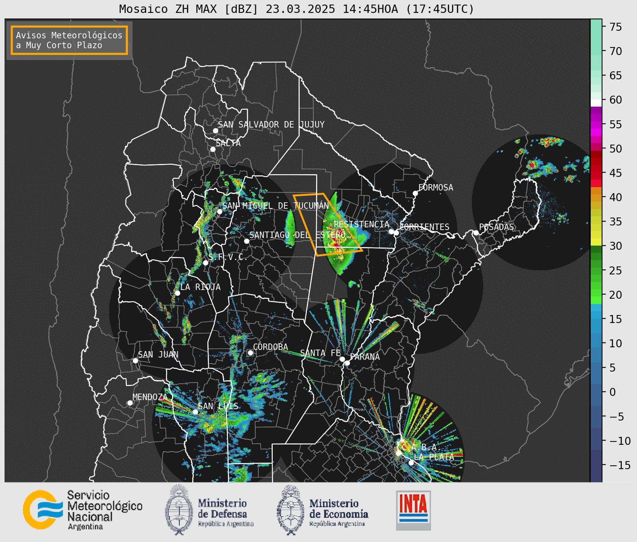Click the CORRIENTES city label
The width and height of the screenshot is (637, 542).
coord(424,227)
